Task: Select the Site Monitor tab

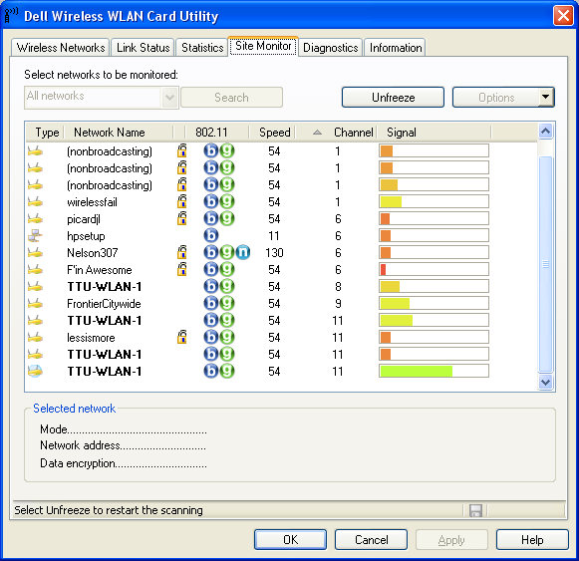Action: [x=263, y=46]
